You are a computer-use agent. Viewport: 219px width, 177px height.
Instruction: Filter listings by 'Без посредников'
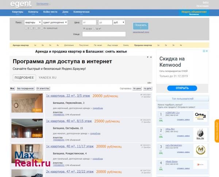(x=25, y=88)
